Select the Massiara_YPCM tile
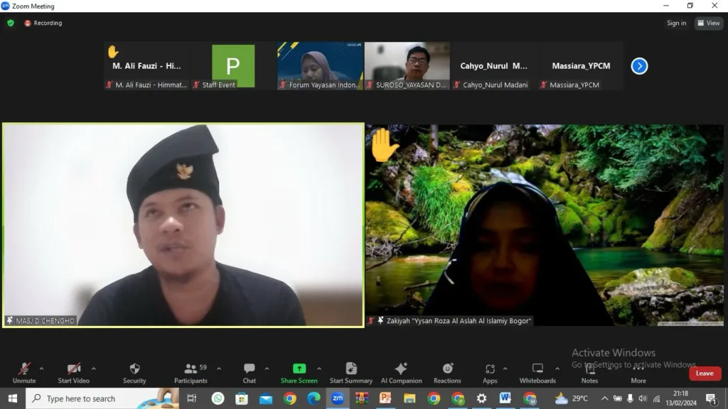 (581, 66)
